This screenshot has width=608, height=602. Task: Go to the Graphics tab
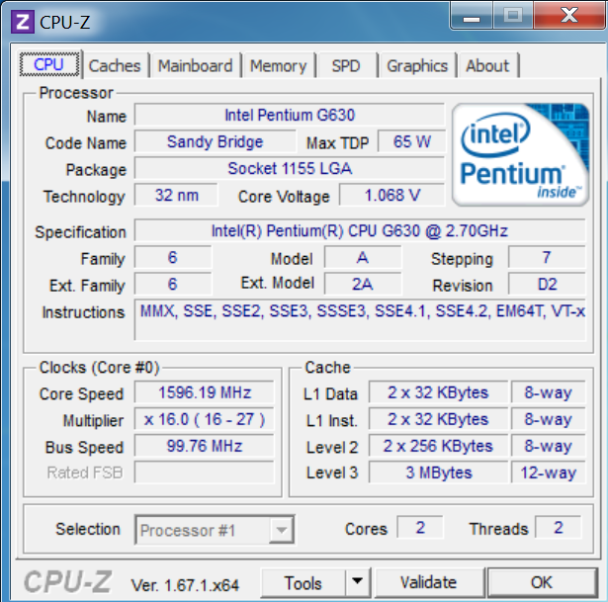pos(417,66)
